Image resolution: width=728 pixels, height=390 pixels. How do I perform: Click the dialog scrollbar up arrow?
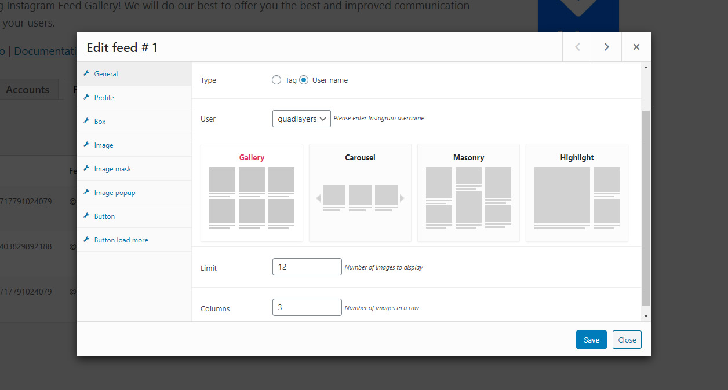(x=646, y=67)
